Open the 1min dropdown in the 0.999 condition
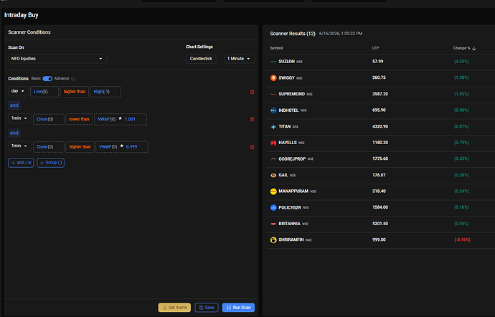 pyautogui.click(x=19, y=146)
